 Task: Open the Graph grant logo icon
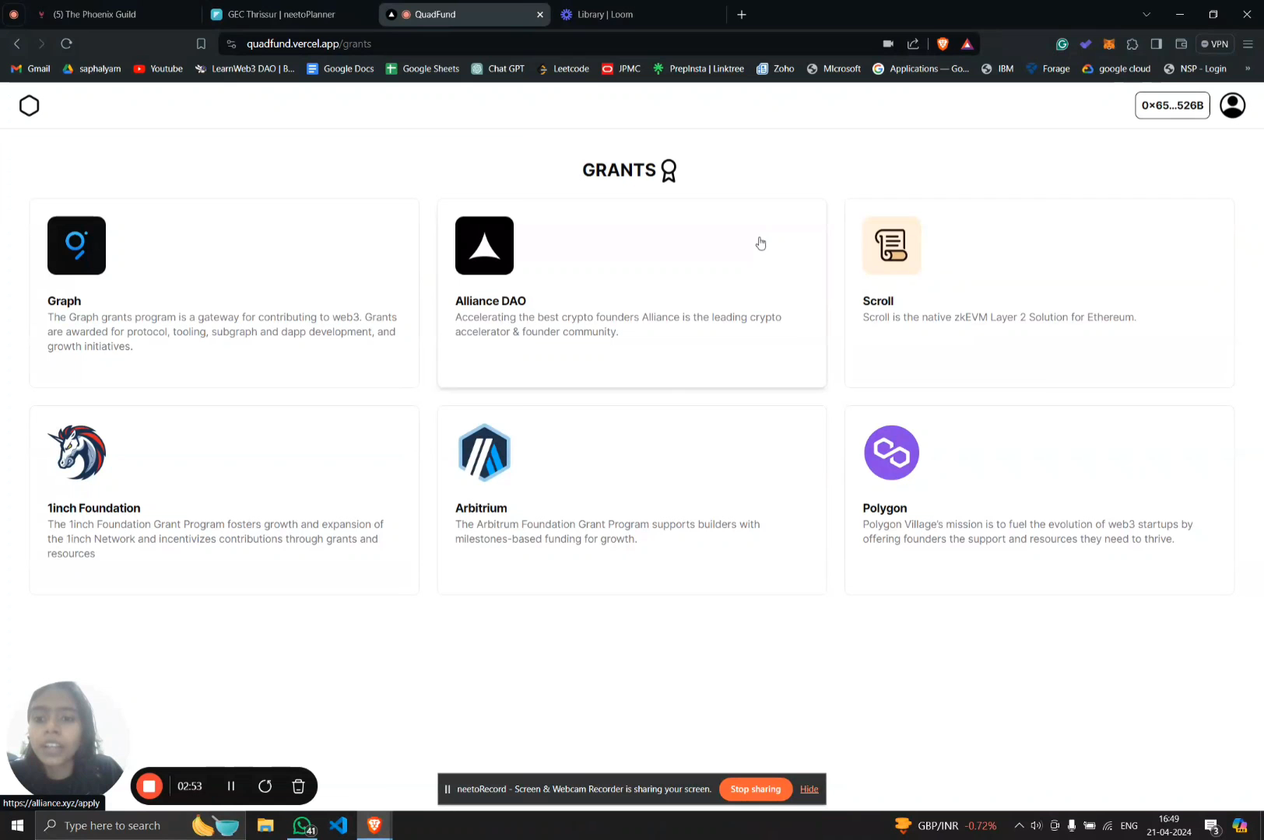click(x=76, y=246)
